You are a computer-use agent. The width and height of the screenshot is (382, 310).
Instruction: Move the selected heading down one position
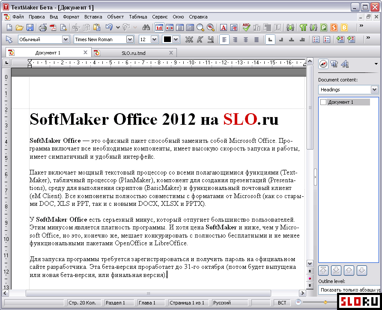tap(362, 270)
